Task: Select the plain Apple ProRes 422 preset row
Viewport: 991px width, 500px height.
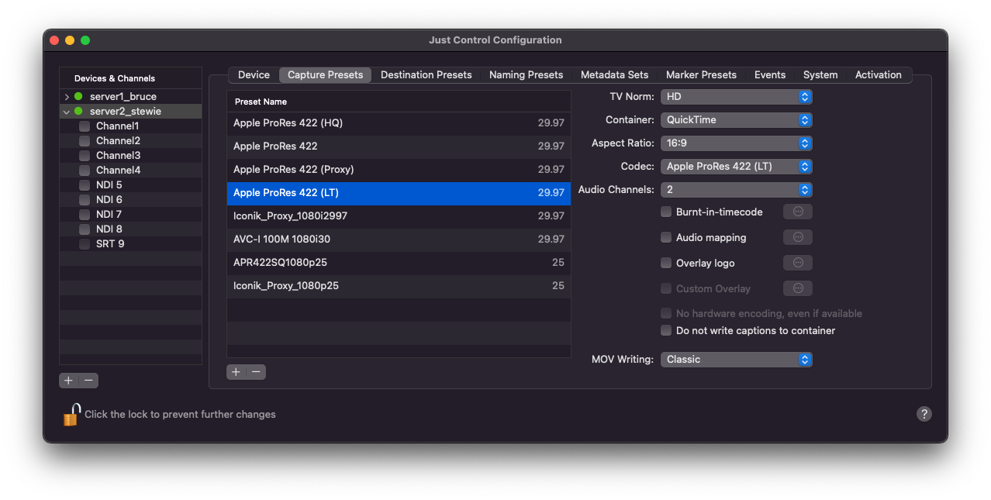Action: (399, 147)
